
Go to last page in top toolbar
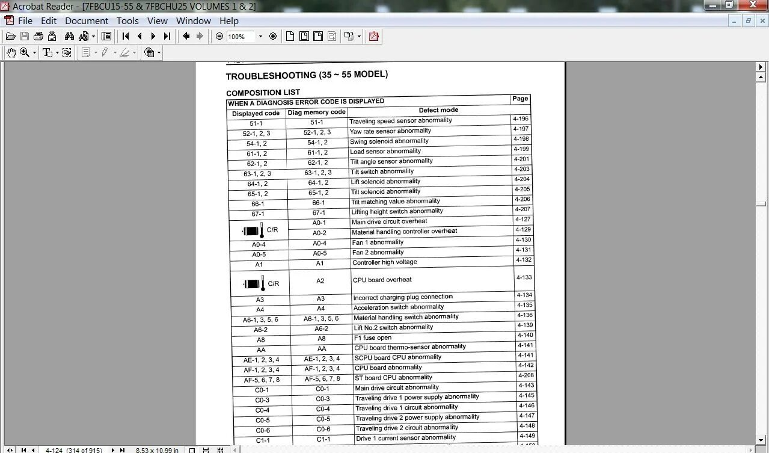click(167, 36)
